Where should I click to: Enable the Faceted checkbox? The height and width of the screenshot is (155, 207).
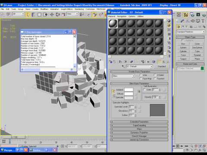[x=155, y=78]
